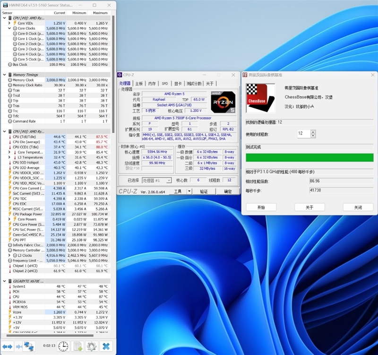Screen dimensions: 378x355
Task: Click the 验证 button in CPU-Z
Action: pyautogui.click(x=204, y=191)
